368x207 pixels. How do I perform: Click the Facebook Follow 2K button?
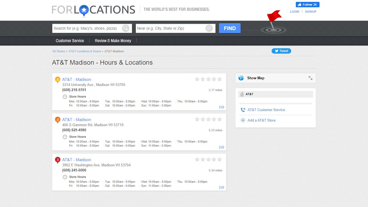pos(307,5)
